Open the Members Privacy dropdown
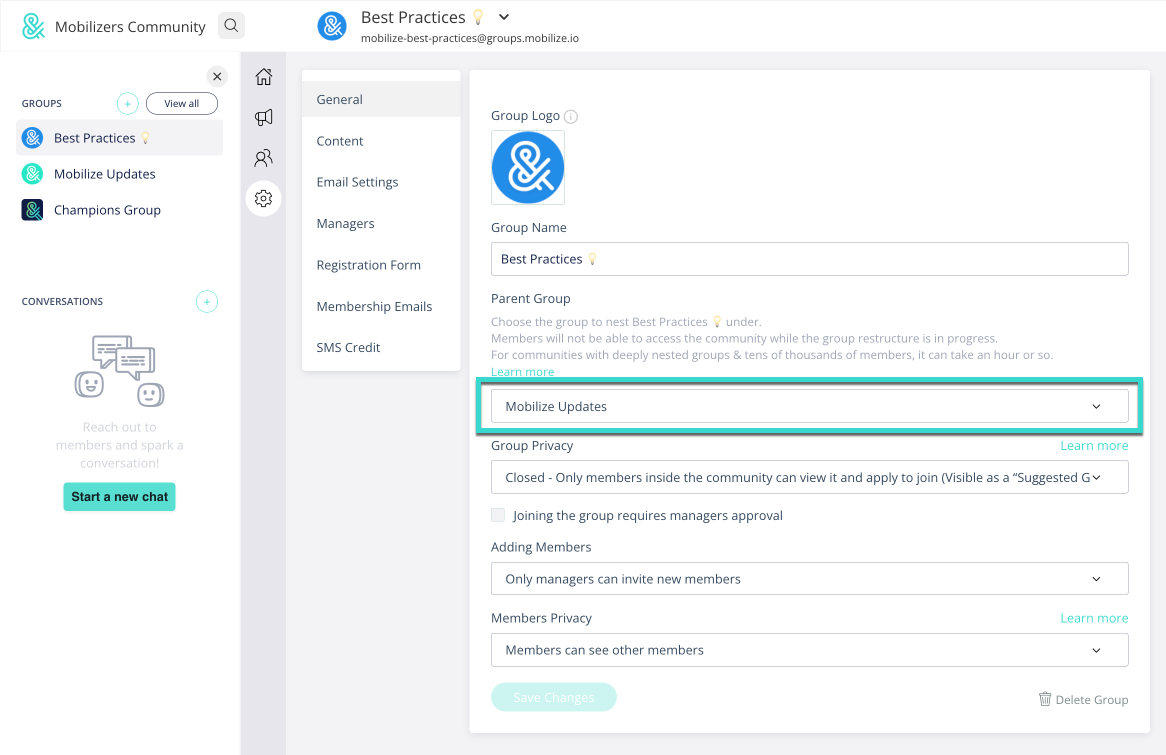Viewport: 1166px width, 755px height. point(809,650)
